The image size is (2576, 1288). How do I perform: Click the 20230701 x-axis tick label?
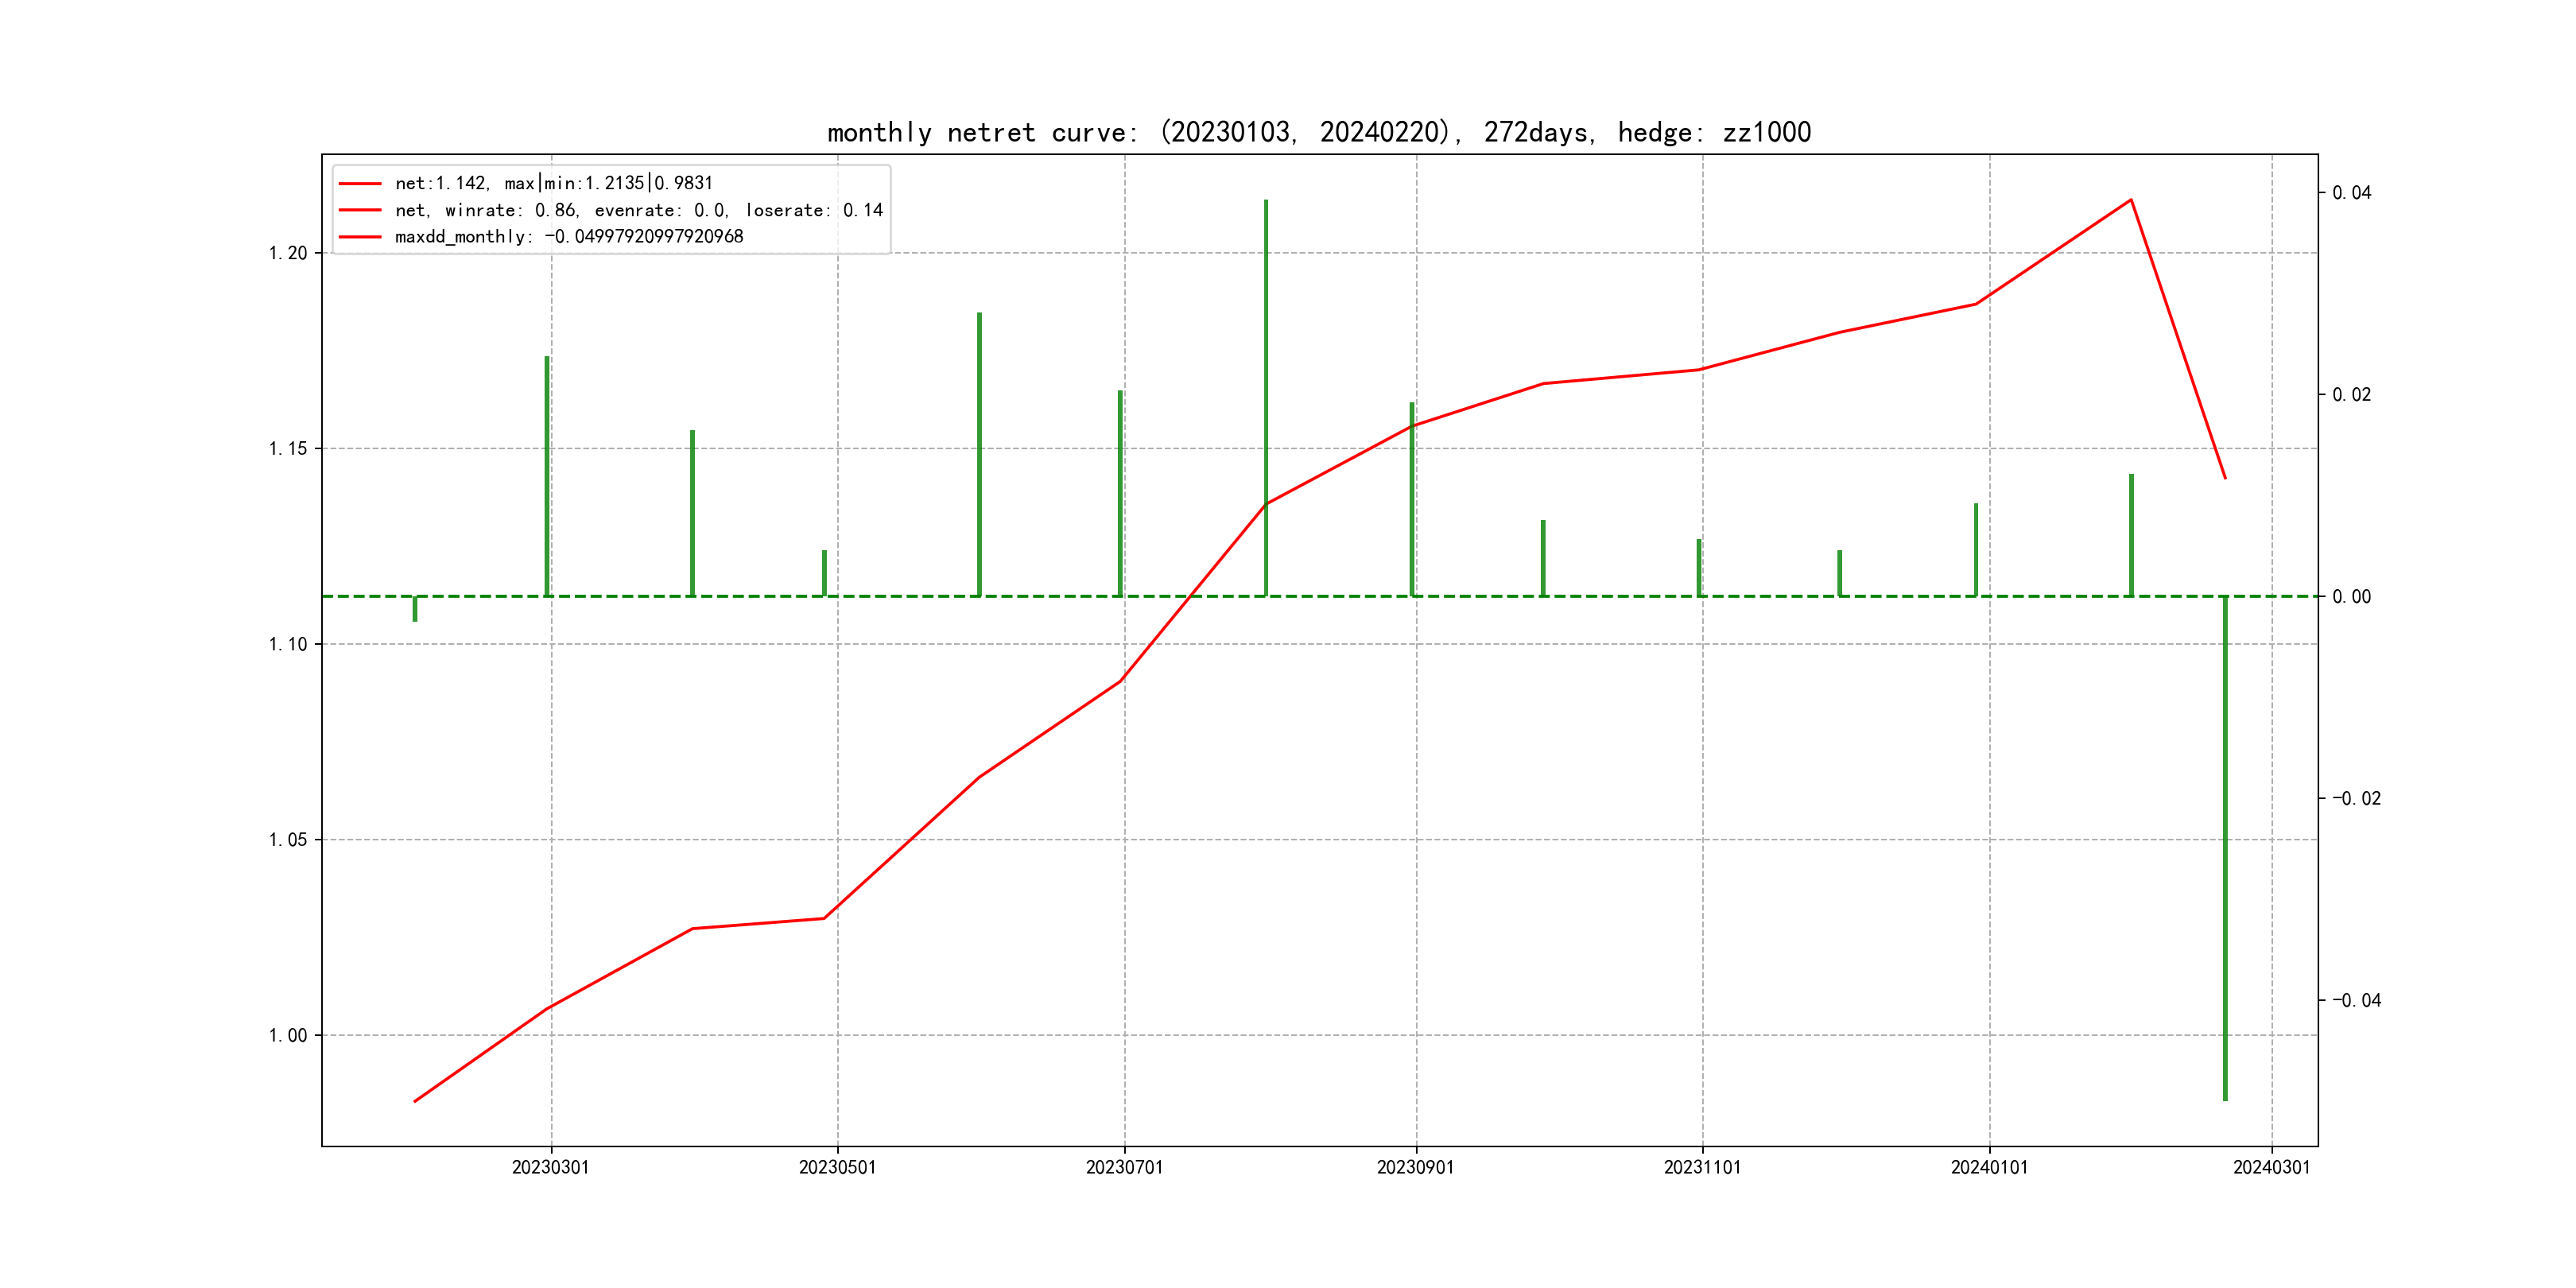1124,1168
